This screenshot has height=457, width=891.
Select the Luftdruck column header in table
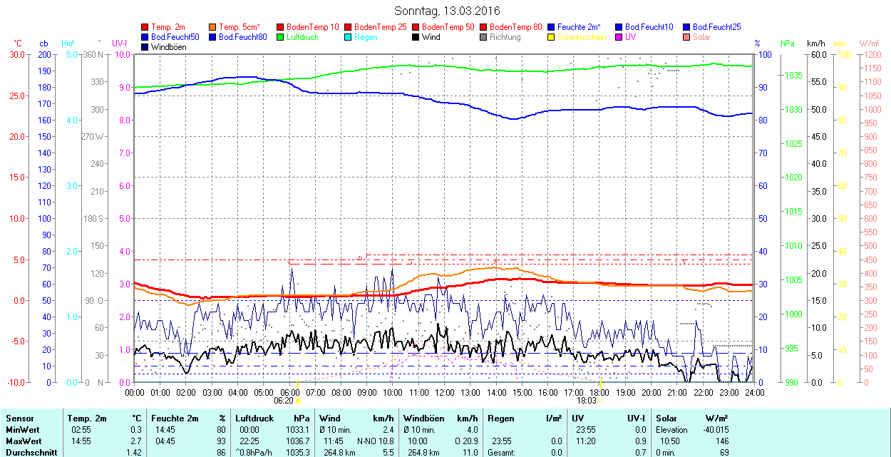pyautogui.click(x=254, y=419)
